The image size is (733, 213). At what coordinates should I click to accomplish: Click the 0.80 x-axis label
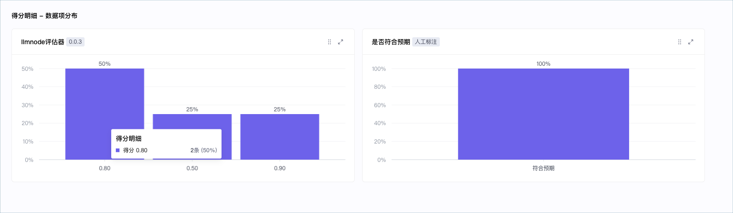point(105,168)
